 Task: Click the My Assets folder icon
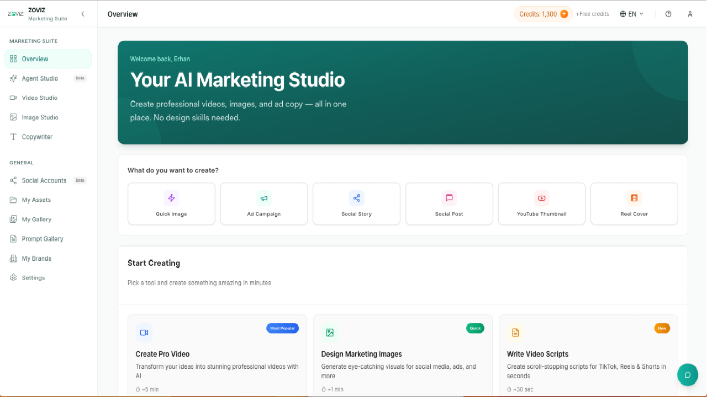pyautogui.click(x=13, y=200)
